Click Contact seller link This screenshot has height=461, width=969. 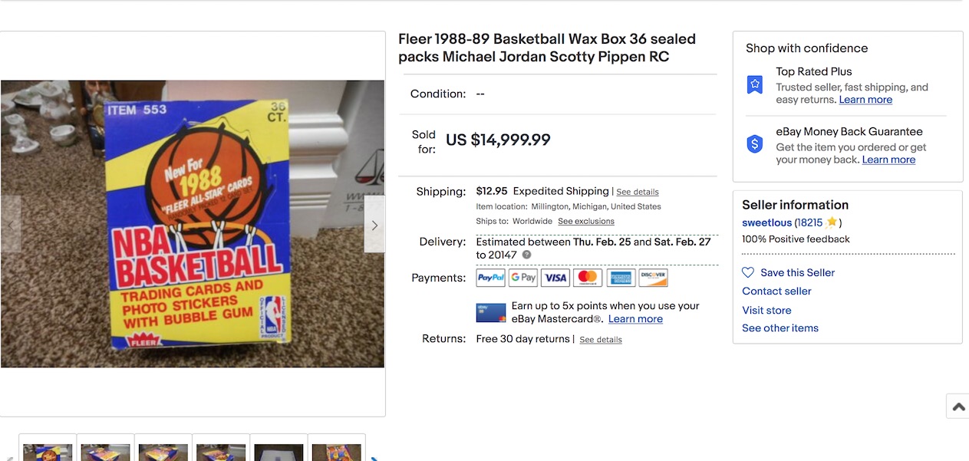pyautogui.click(x=776, y=291)
